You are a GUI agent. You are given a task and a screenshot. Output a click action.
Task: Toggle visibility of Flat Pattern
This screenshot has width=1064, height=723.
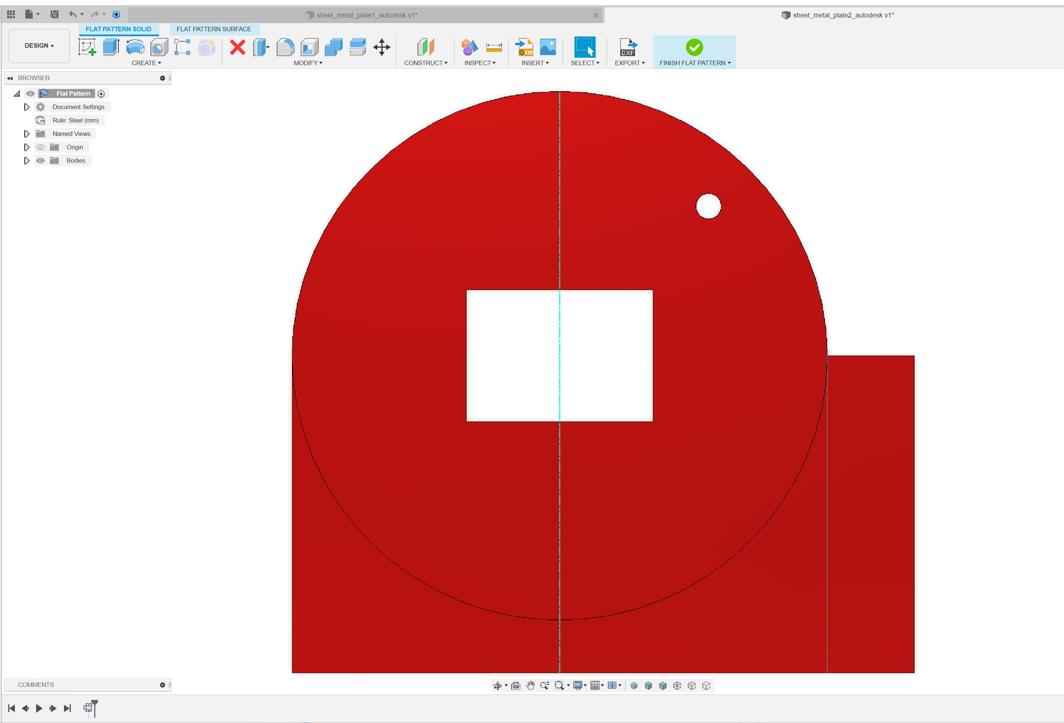click(30, 93)
